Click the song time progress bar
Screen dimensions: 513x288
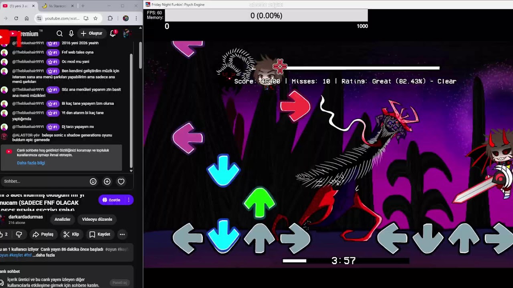[345, 261]
